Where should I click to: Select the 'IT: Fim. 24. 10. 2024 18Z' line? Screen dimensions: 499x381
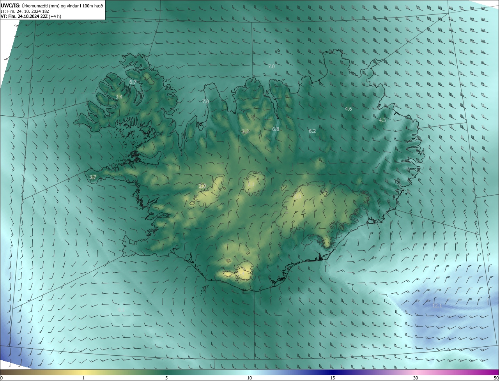pos(26,11)
